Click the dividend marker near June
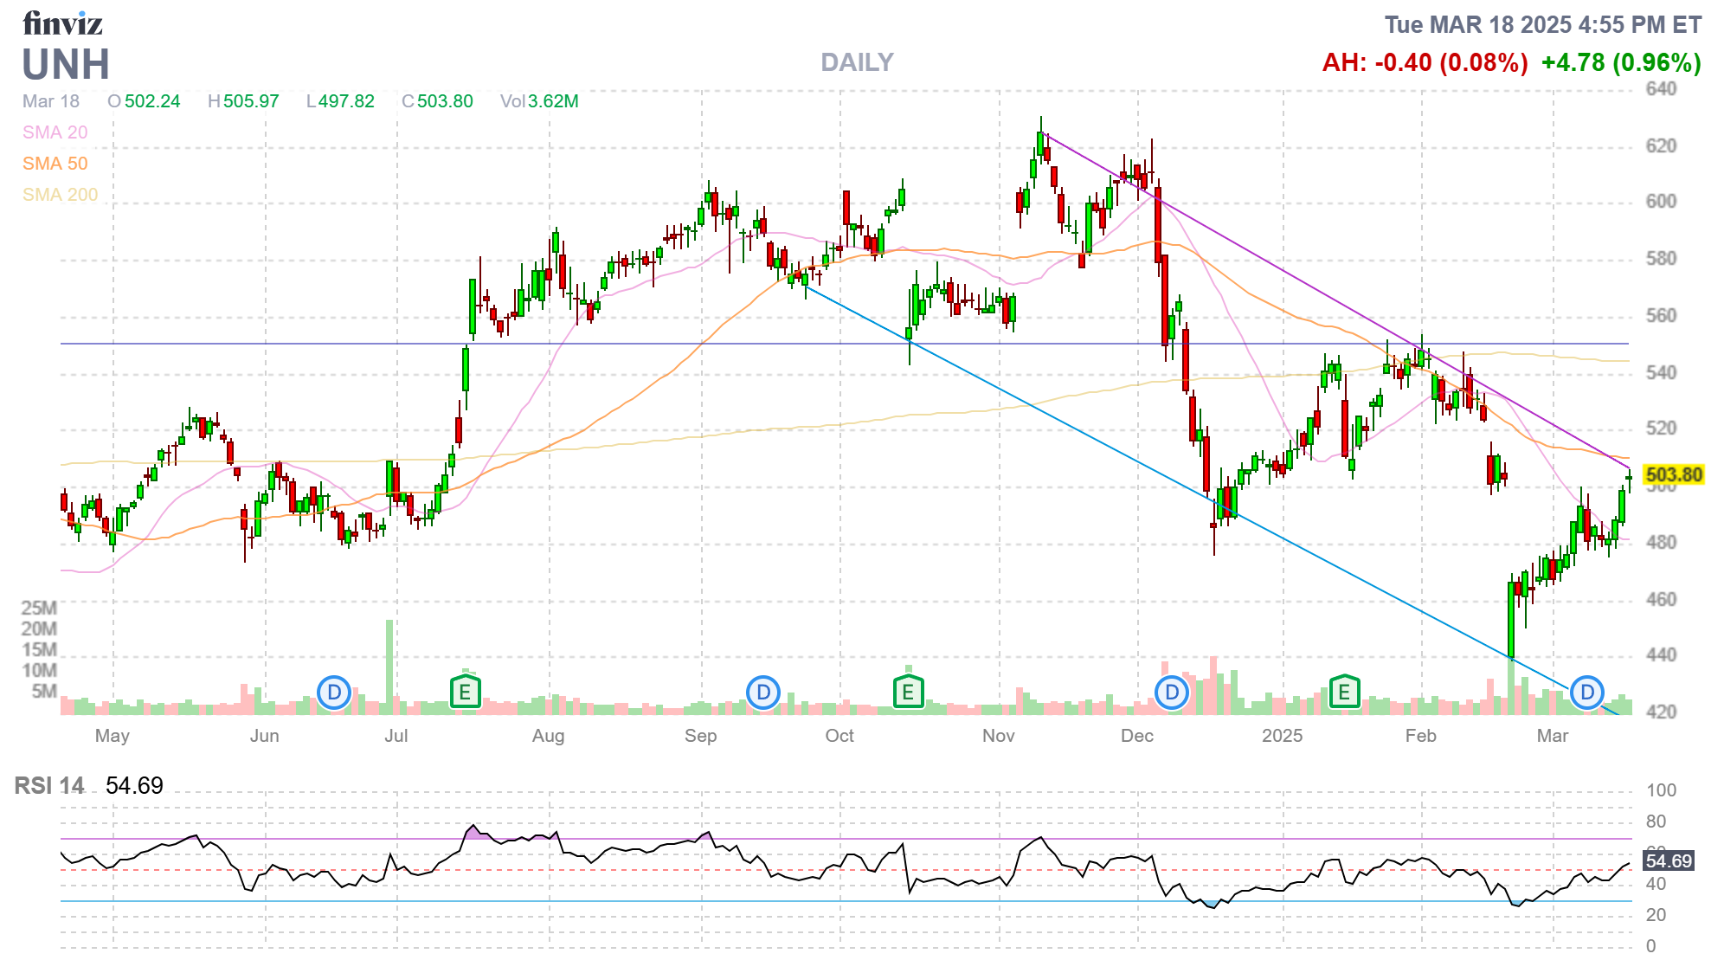1724x973 pixels. click(x=334, y=693)
